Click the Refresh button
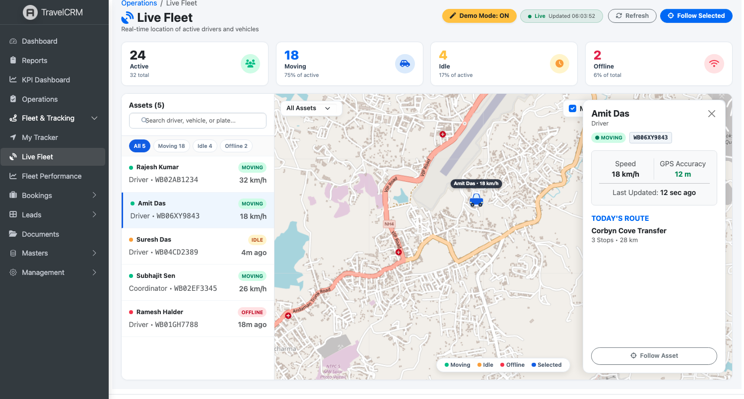This screenshot has height=399, width=744. [x=632, y=16]
